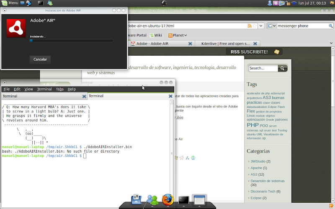
Task: Open the Terminal window's Edit menu
Action: coord(17,89)
